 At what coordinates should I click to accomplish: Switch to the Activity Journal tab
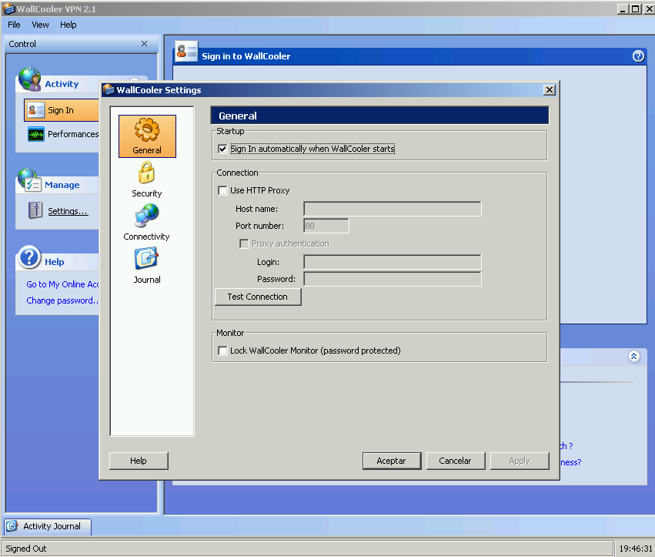click(48, 526)
